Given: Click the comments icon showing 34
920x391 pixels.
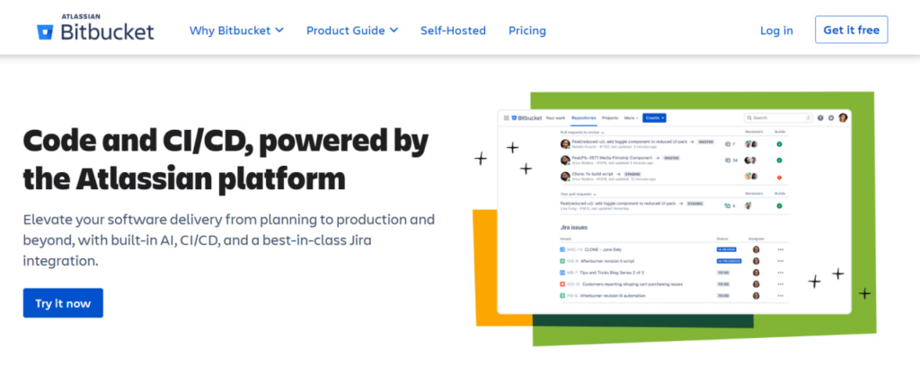Looking at the screenshot, I should pyautogui.click(x=731, y=161).
